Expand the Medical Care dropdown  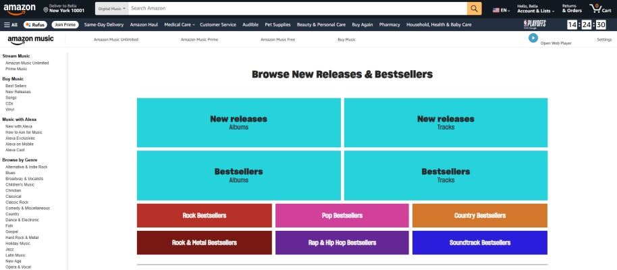click(x=180, y=24)
